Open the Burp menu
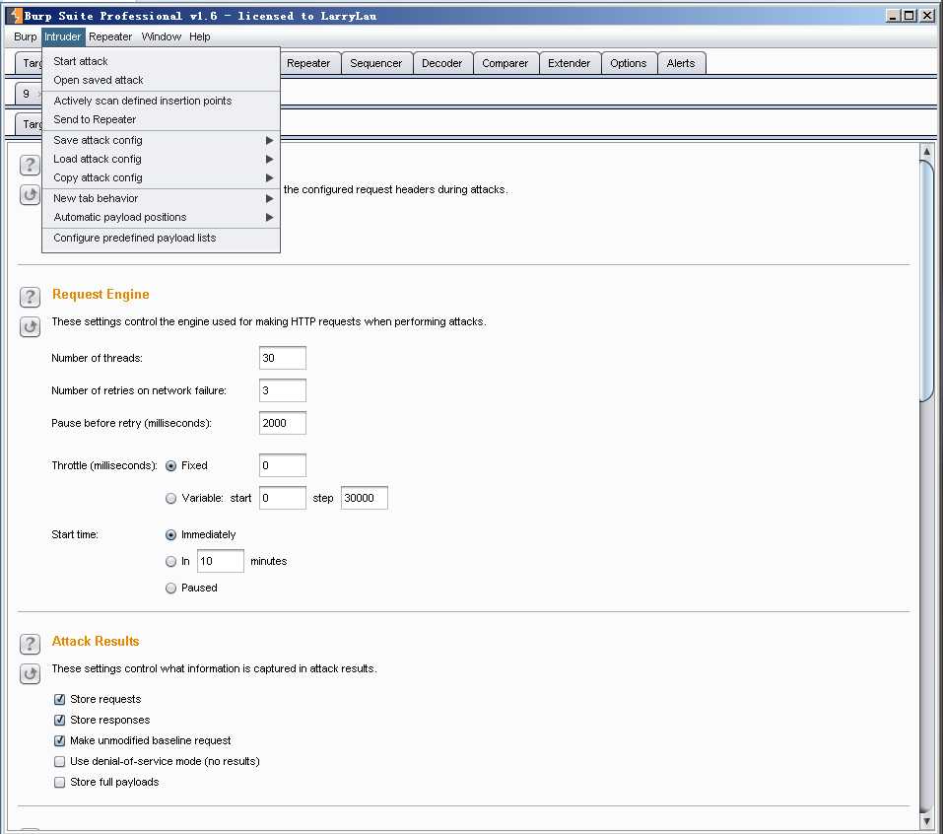This screenshot has width=943, height=834. click(26, 36)
